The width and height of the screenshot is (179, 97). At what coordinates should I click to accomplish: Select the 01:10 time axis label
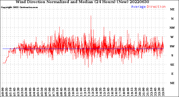point(10,92)
